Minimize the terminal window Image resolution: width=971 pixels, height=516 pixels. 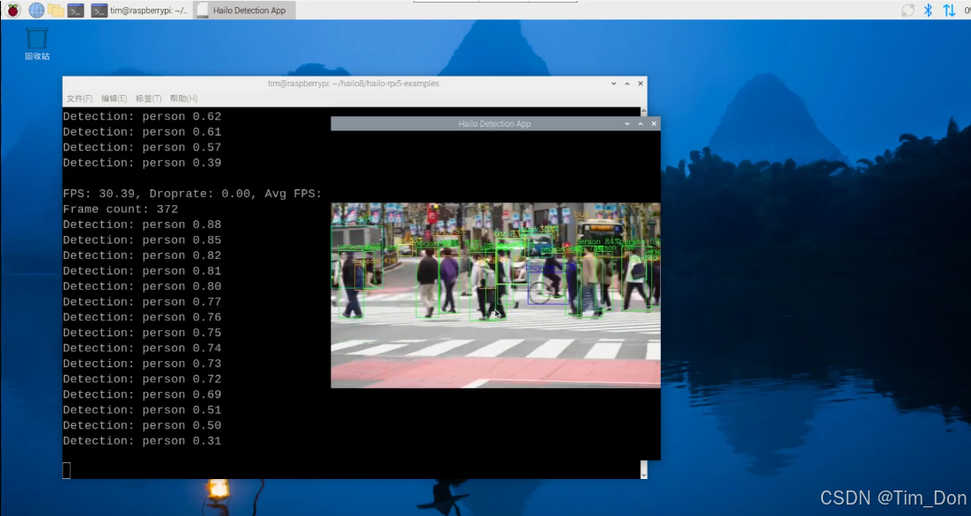pyautogui.click(x=613, y=84)
